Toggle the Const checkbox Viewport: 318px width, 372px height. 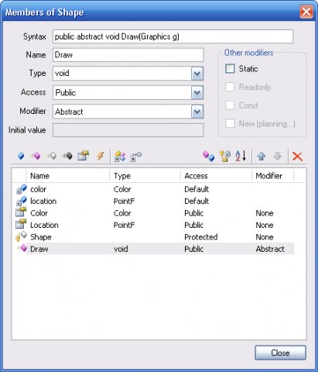point(230,105)
